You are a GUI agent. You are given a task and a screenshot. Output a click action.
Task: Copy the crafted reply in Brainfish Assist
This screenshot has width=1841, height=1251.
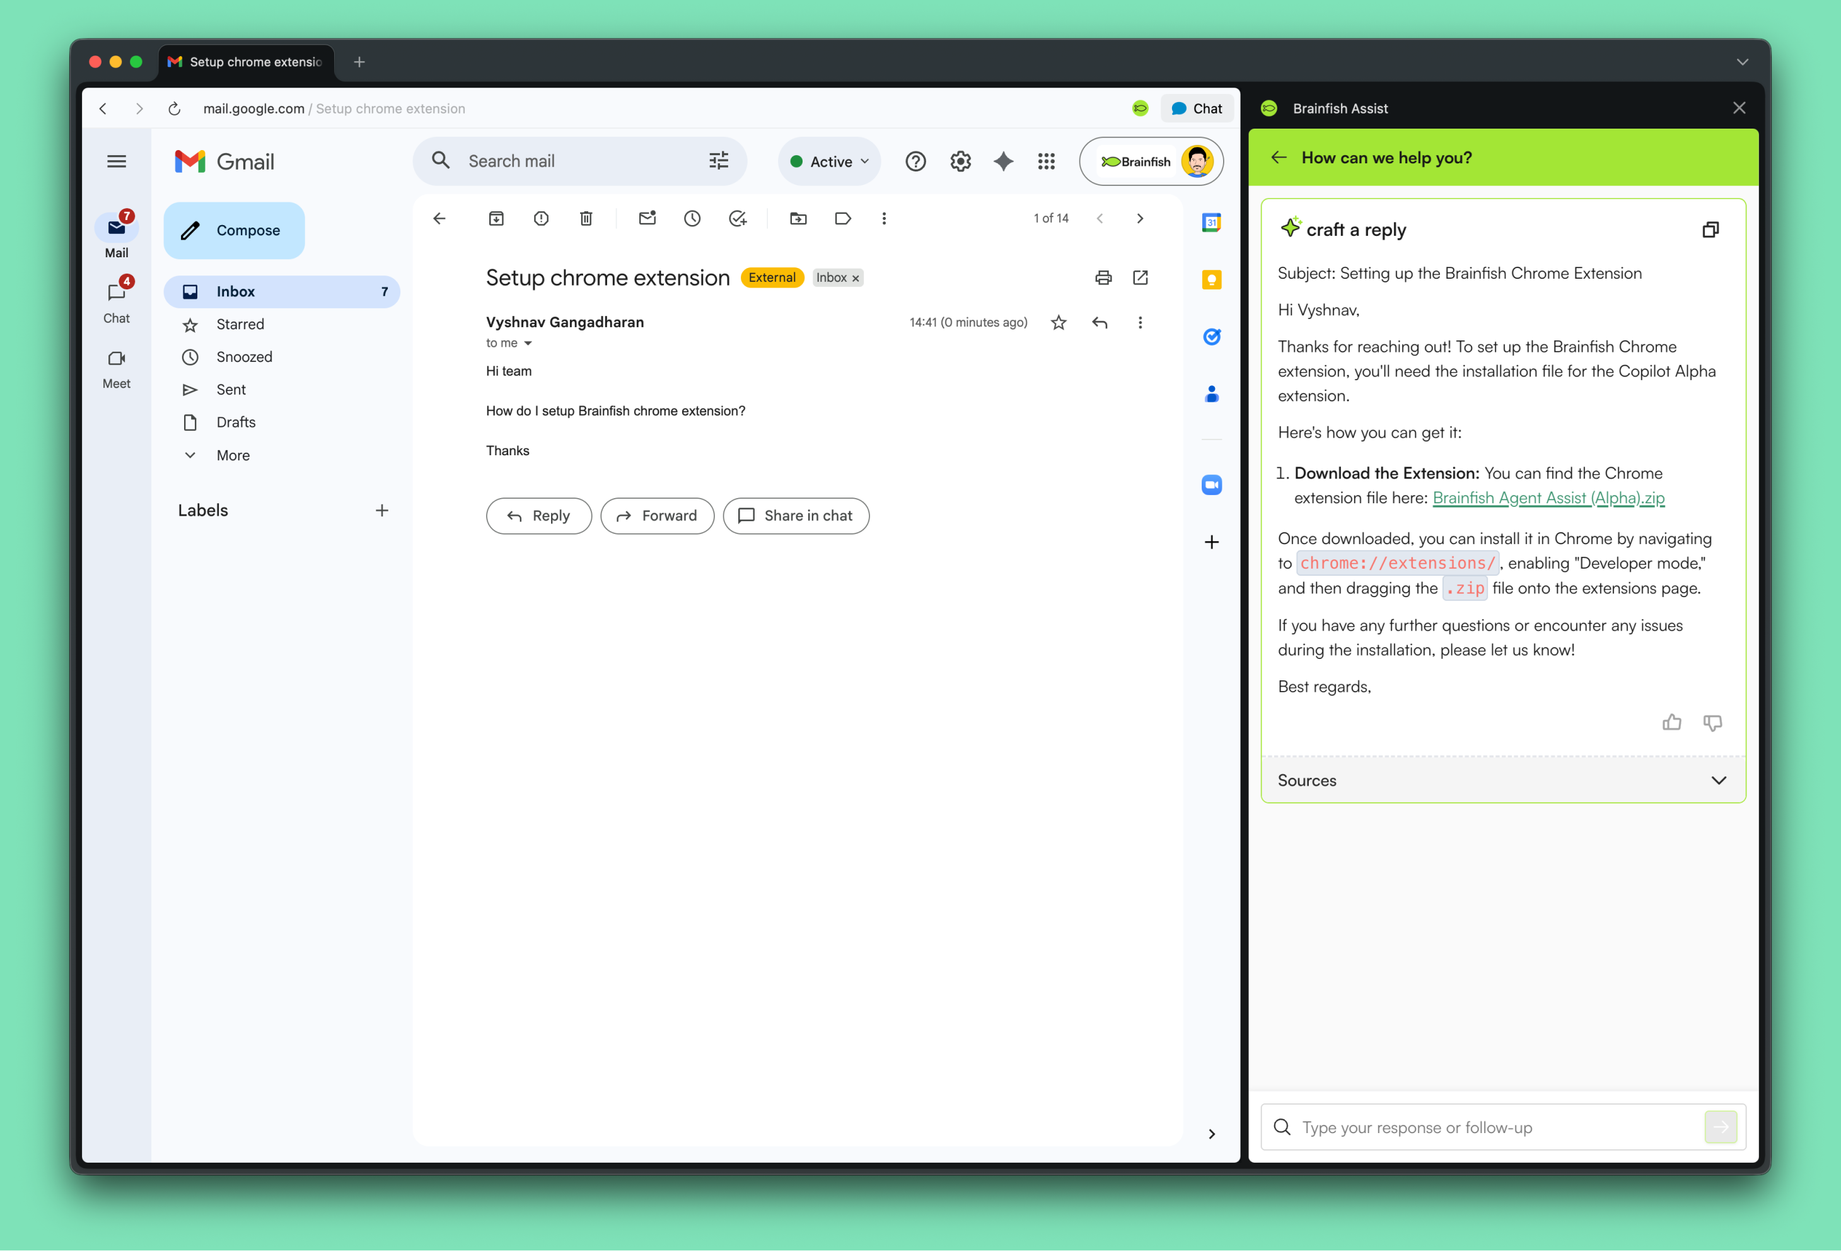tap(1711, 229)
